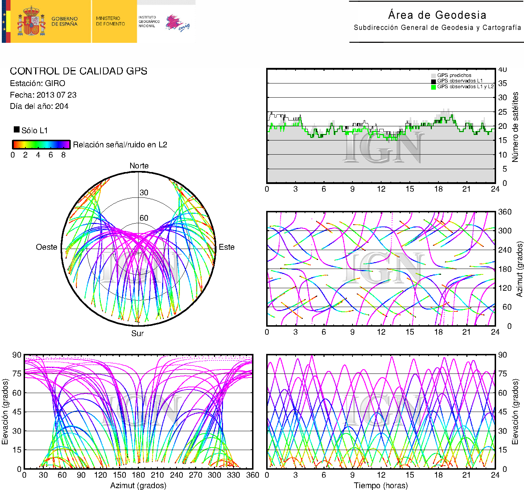
Task: Click the Tiempo (horas) axis label
Action: coord(380,486)
